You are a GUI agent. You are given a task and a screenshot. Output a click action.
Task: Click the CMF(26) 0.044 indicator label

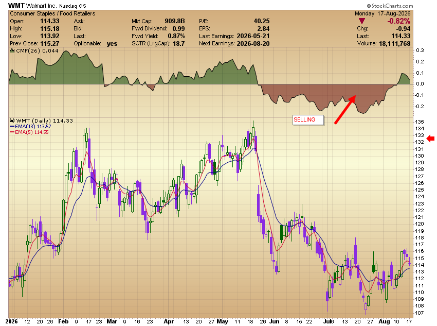point(38,51)
